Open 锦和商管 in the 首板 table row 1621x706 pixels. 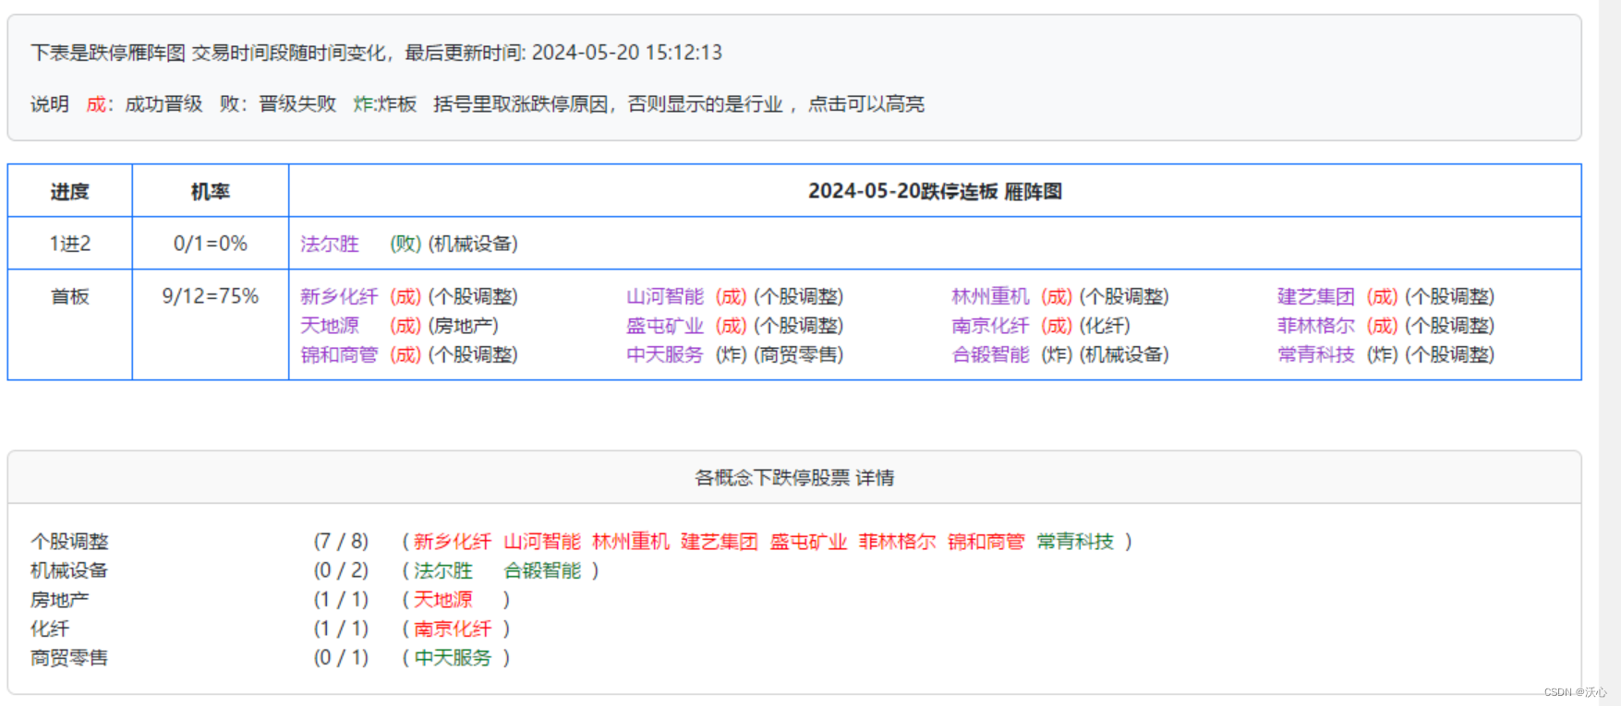339,354
